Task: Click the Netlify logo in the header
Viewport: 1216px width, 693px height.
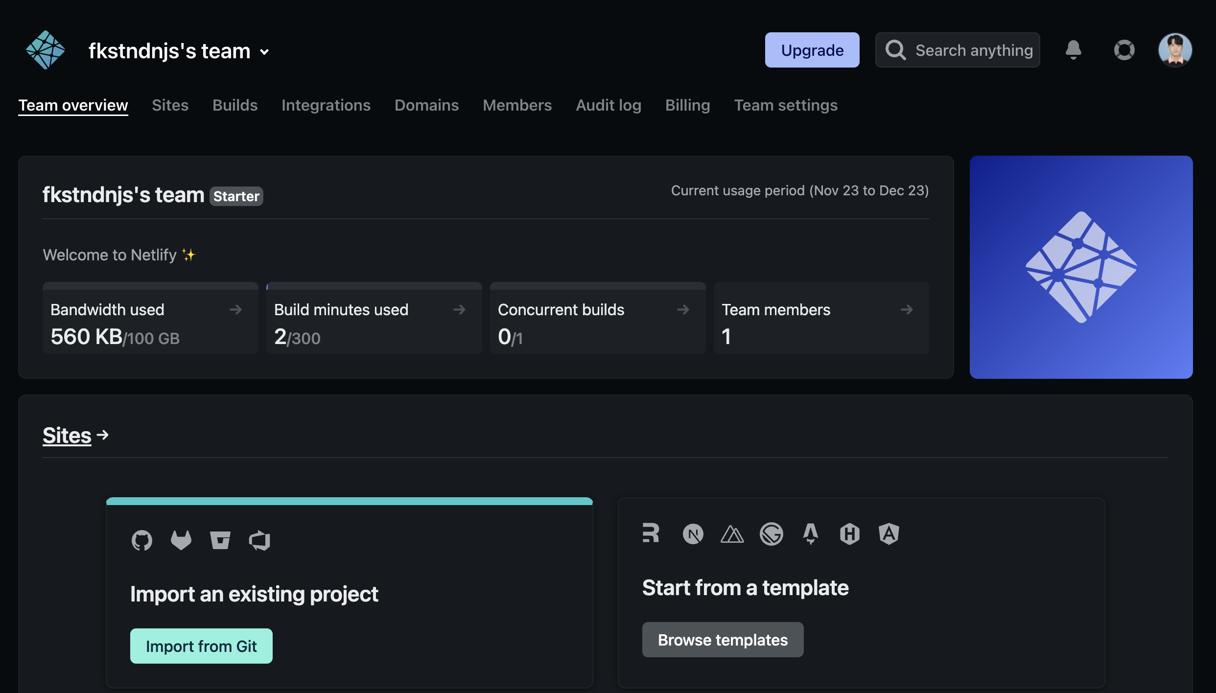Action: 45,50
